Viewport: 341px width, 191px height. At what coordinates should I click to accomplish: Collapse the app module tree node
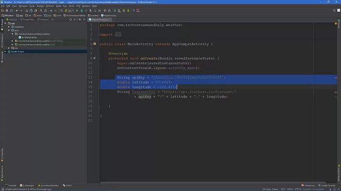pyautogui.click(x=5, y=23)
